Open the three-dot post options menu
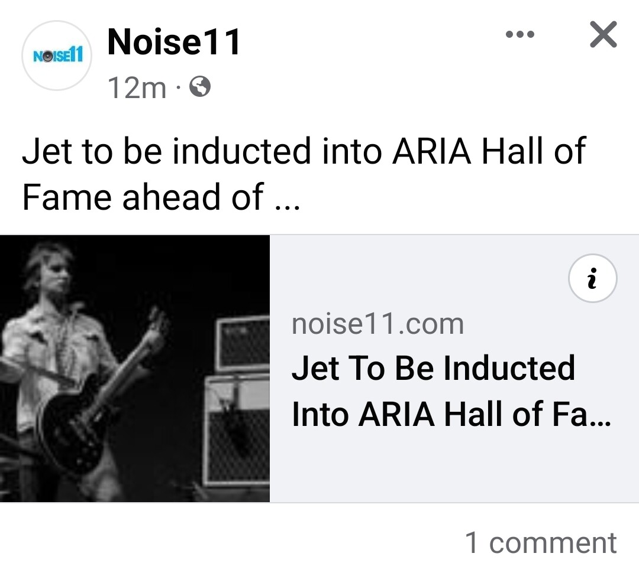This screenshot has width=639, height=576. point(519,34)
